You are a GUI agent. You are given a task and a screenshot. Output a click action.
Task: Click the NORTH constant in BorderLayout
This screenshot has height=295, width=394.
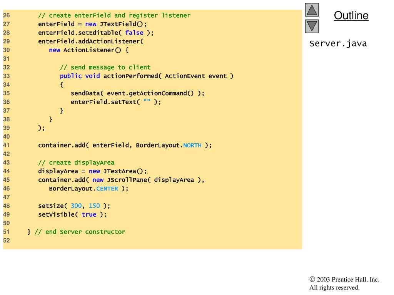(x=192, y=146)
